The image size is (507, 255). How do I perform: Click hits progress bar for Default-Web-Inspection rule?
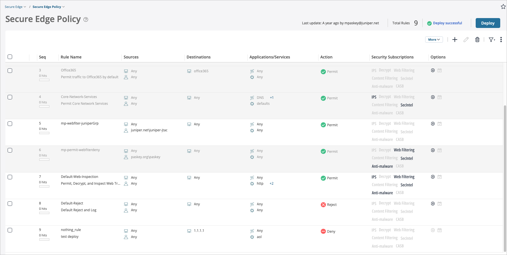click(x=44, y=186)
